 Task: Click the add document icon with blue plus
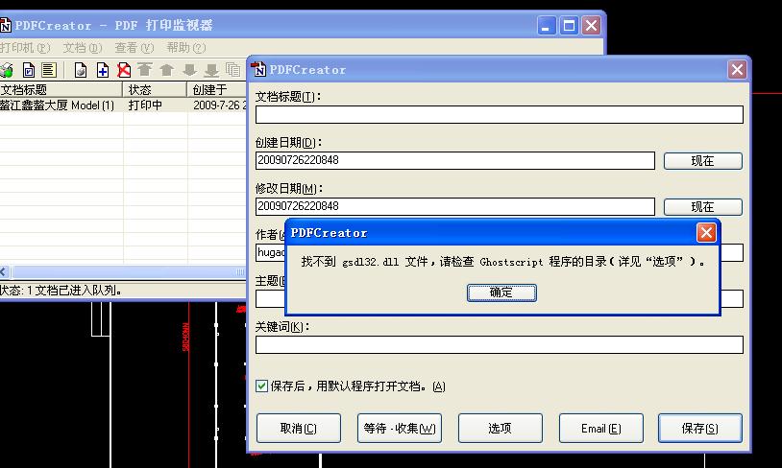[102, 70]
